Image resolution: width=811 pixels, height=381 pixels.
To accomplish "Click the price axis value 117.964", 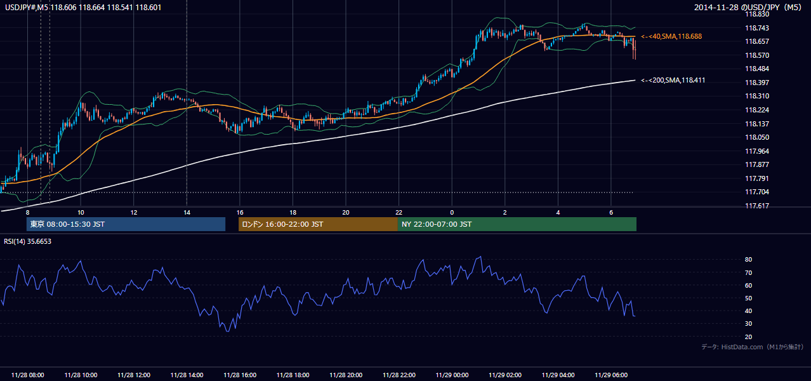I will (x=756, y=151).
